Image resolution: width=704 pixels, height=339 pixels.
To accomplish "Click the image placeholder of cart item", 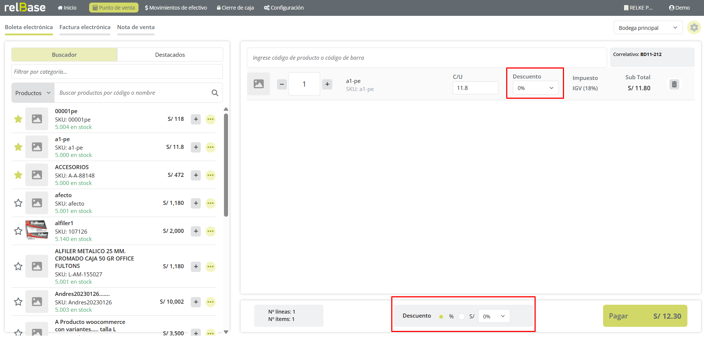I will click(x=259, y=84).
